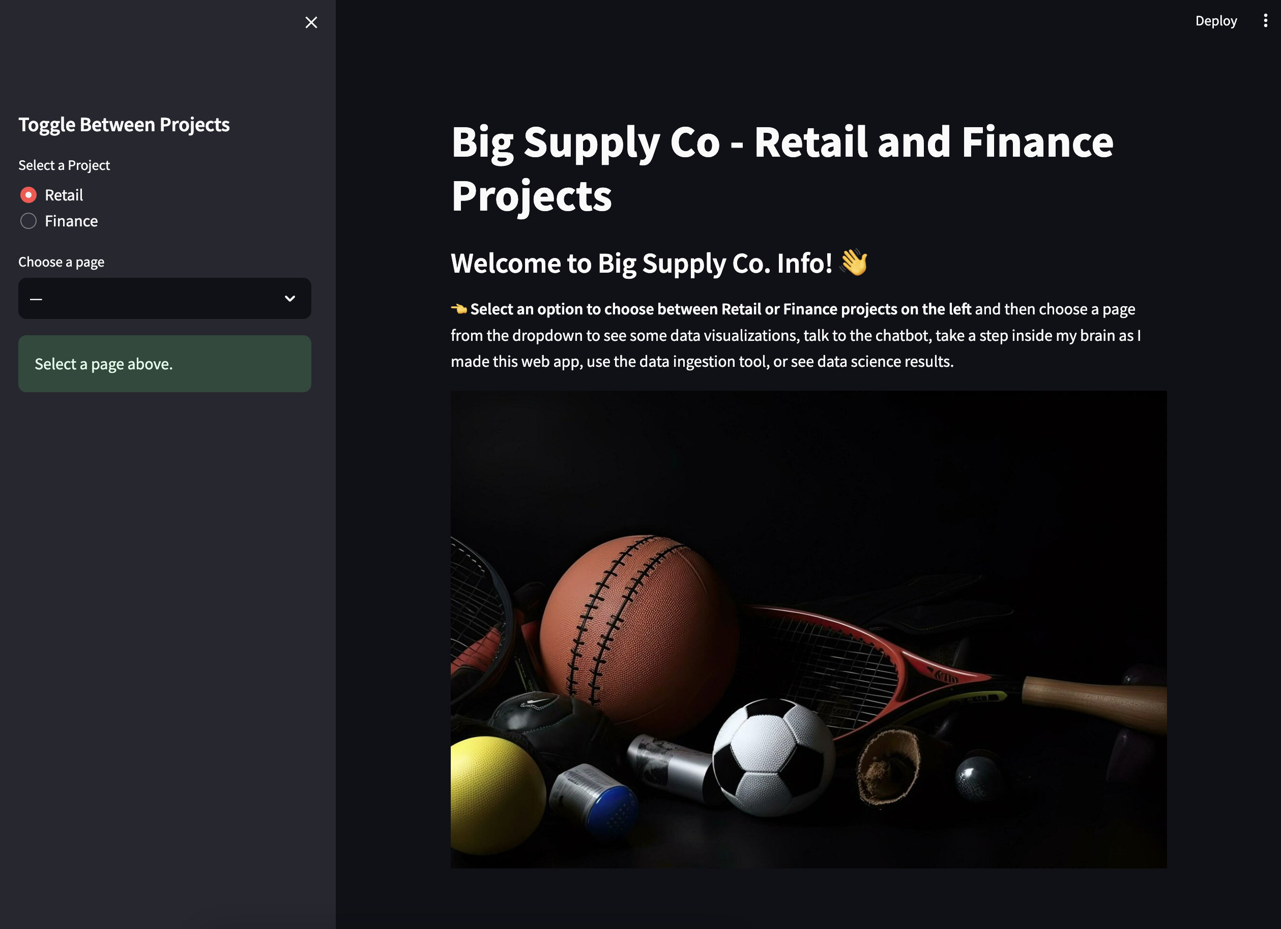Click the dropdown chevron arrow icon
Screen dimensions: 1281x929
tap(290, 299)
